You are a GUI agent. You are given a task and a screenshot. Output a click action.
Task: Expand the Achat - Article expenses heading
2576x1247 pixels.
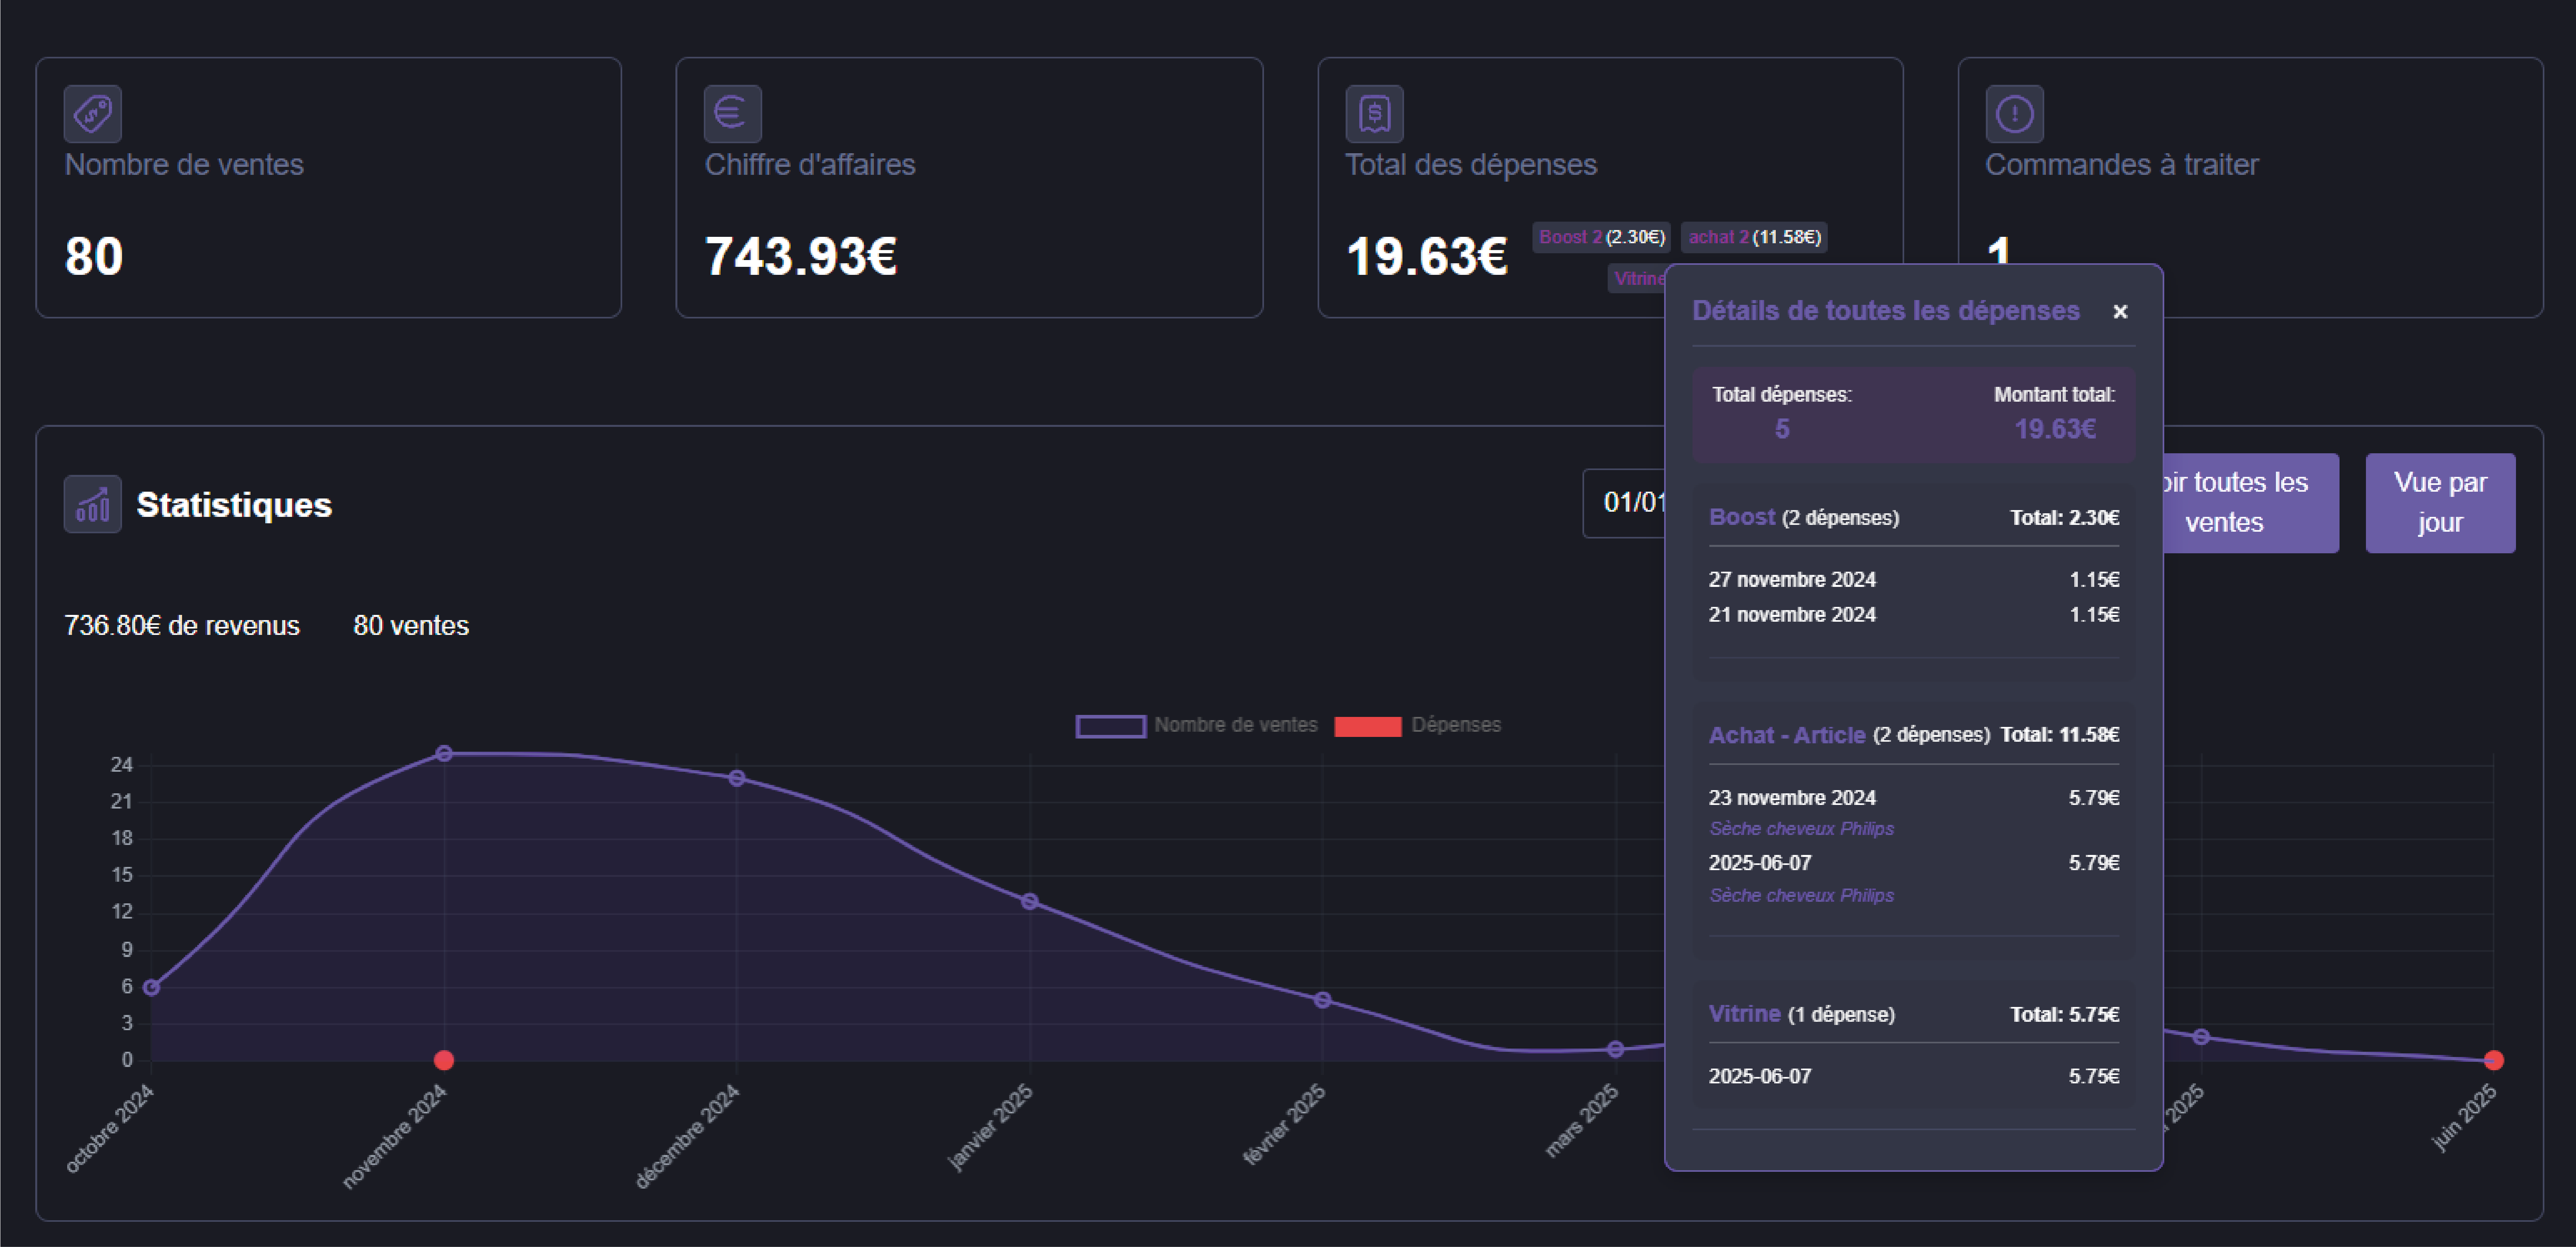pos(1786,735)
